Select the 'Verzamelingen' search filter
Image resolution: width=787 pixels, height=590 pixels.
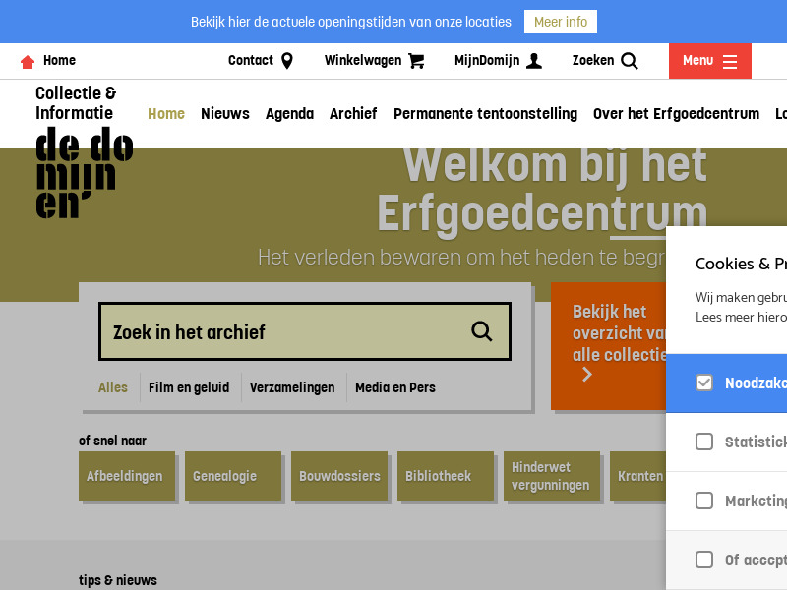292,387
